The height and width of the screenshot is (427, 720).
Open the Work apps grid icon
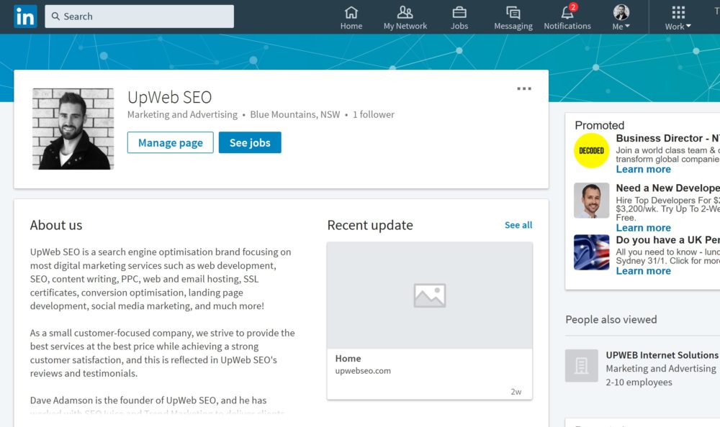(678, 12)
